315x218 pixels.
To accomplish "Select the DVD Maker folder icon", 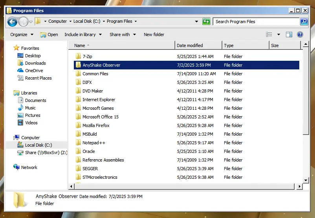I will [78, 91].
